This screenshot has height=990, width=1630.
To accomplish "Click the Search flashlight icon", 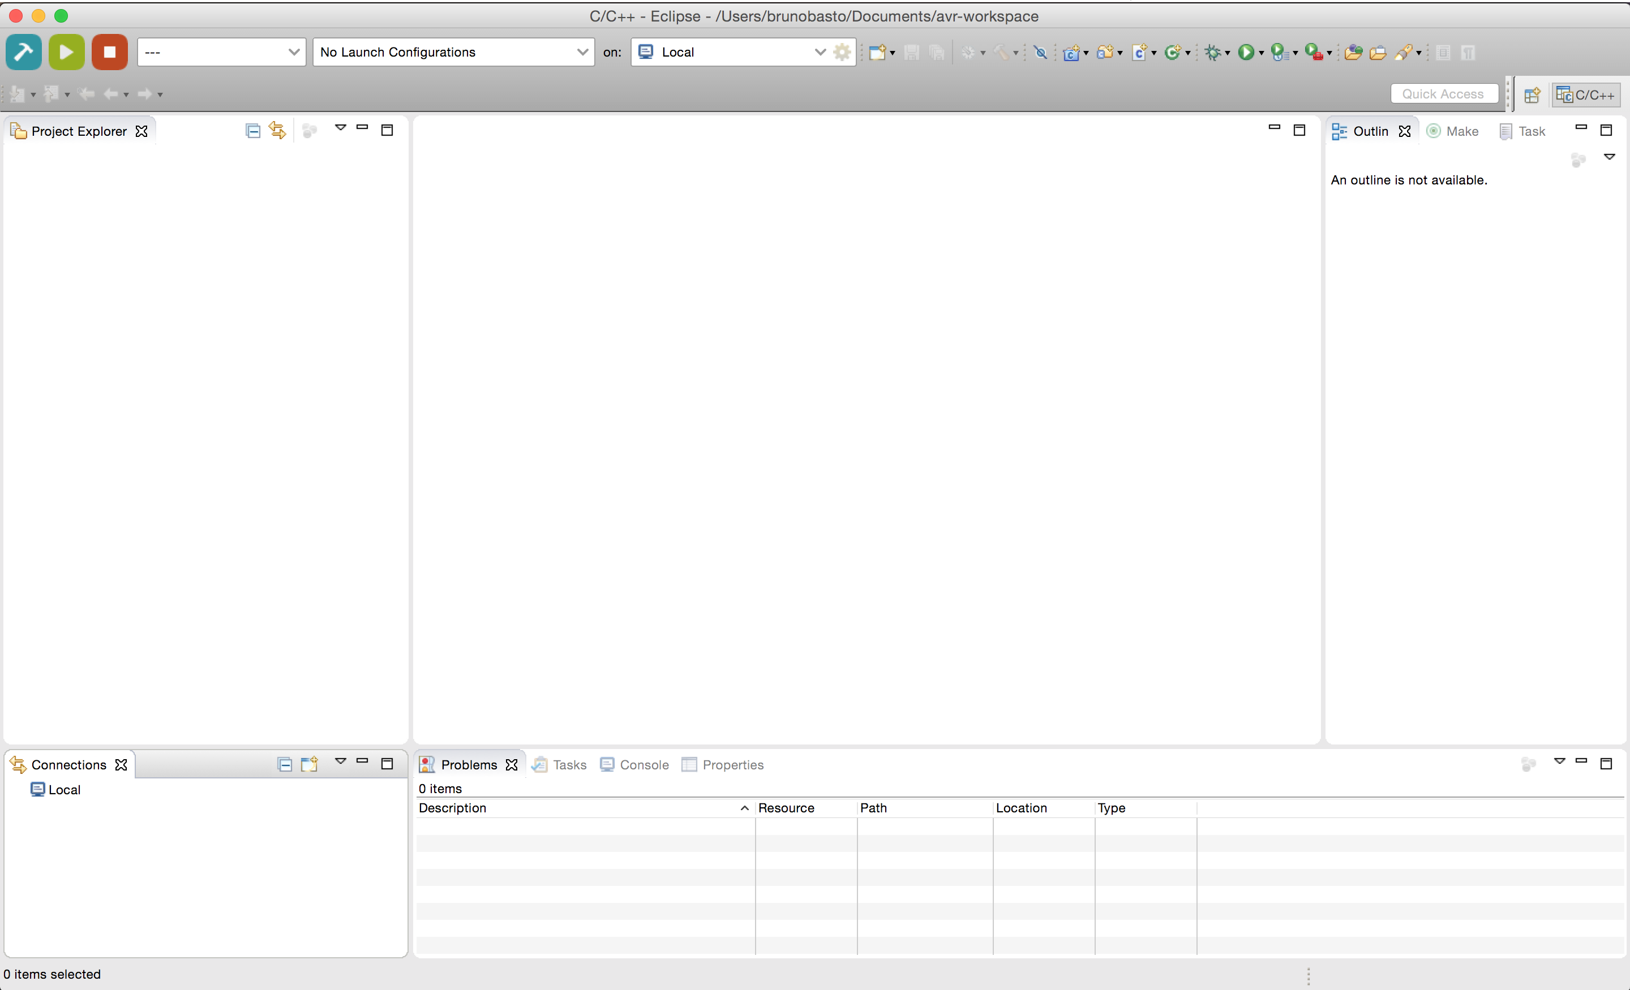I will 1404,52.
